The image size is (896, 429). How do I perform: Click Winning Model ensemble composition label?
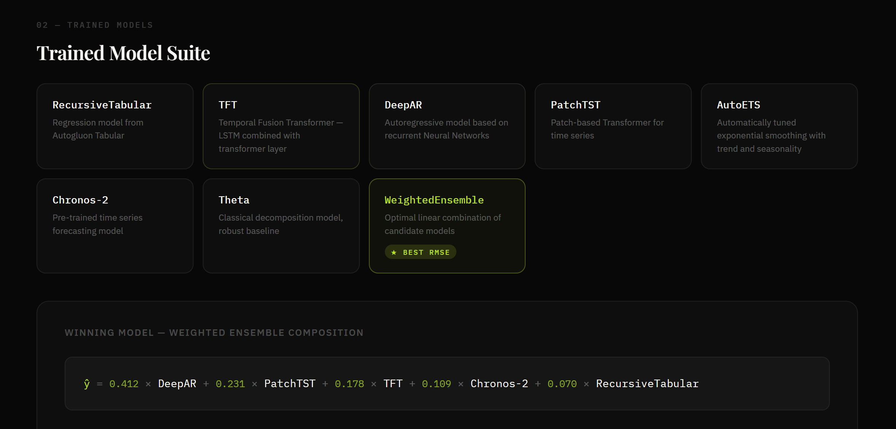click(214, 333)
